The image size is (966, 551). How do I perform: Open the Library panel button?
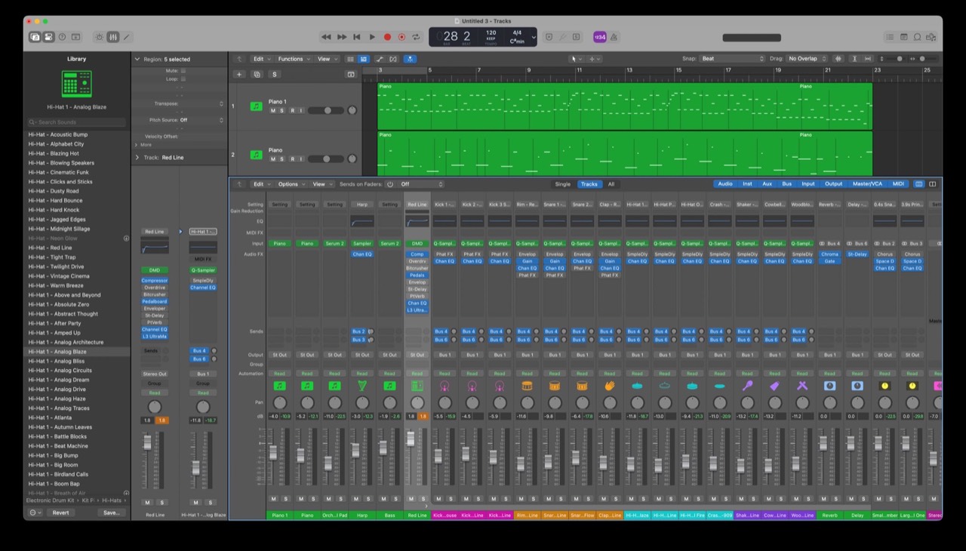coord(35,37)
